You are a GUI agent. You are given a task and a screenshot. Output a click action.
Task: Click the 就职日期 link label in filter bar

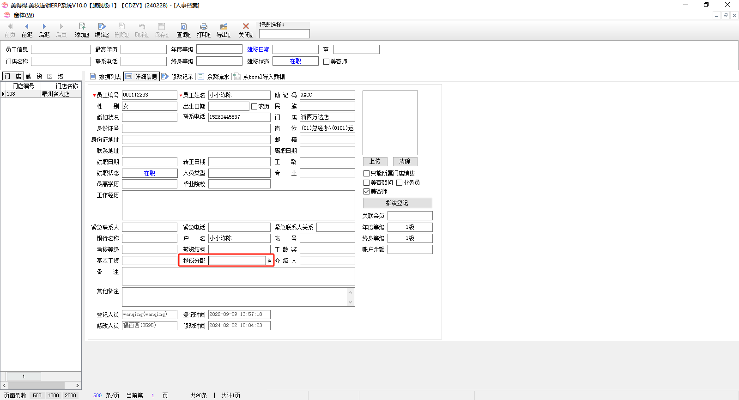click(x=258, y=49)
